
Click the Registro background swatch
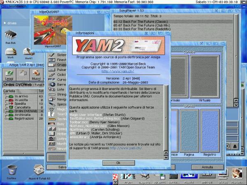tap(210, 131)
